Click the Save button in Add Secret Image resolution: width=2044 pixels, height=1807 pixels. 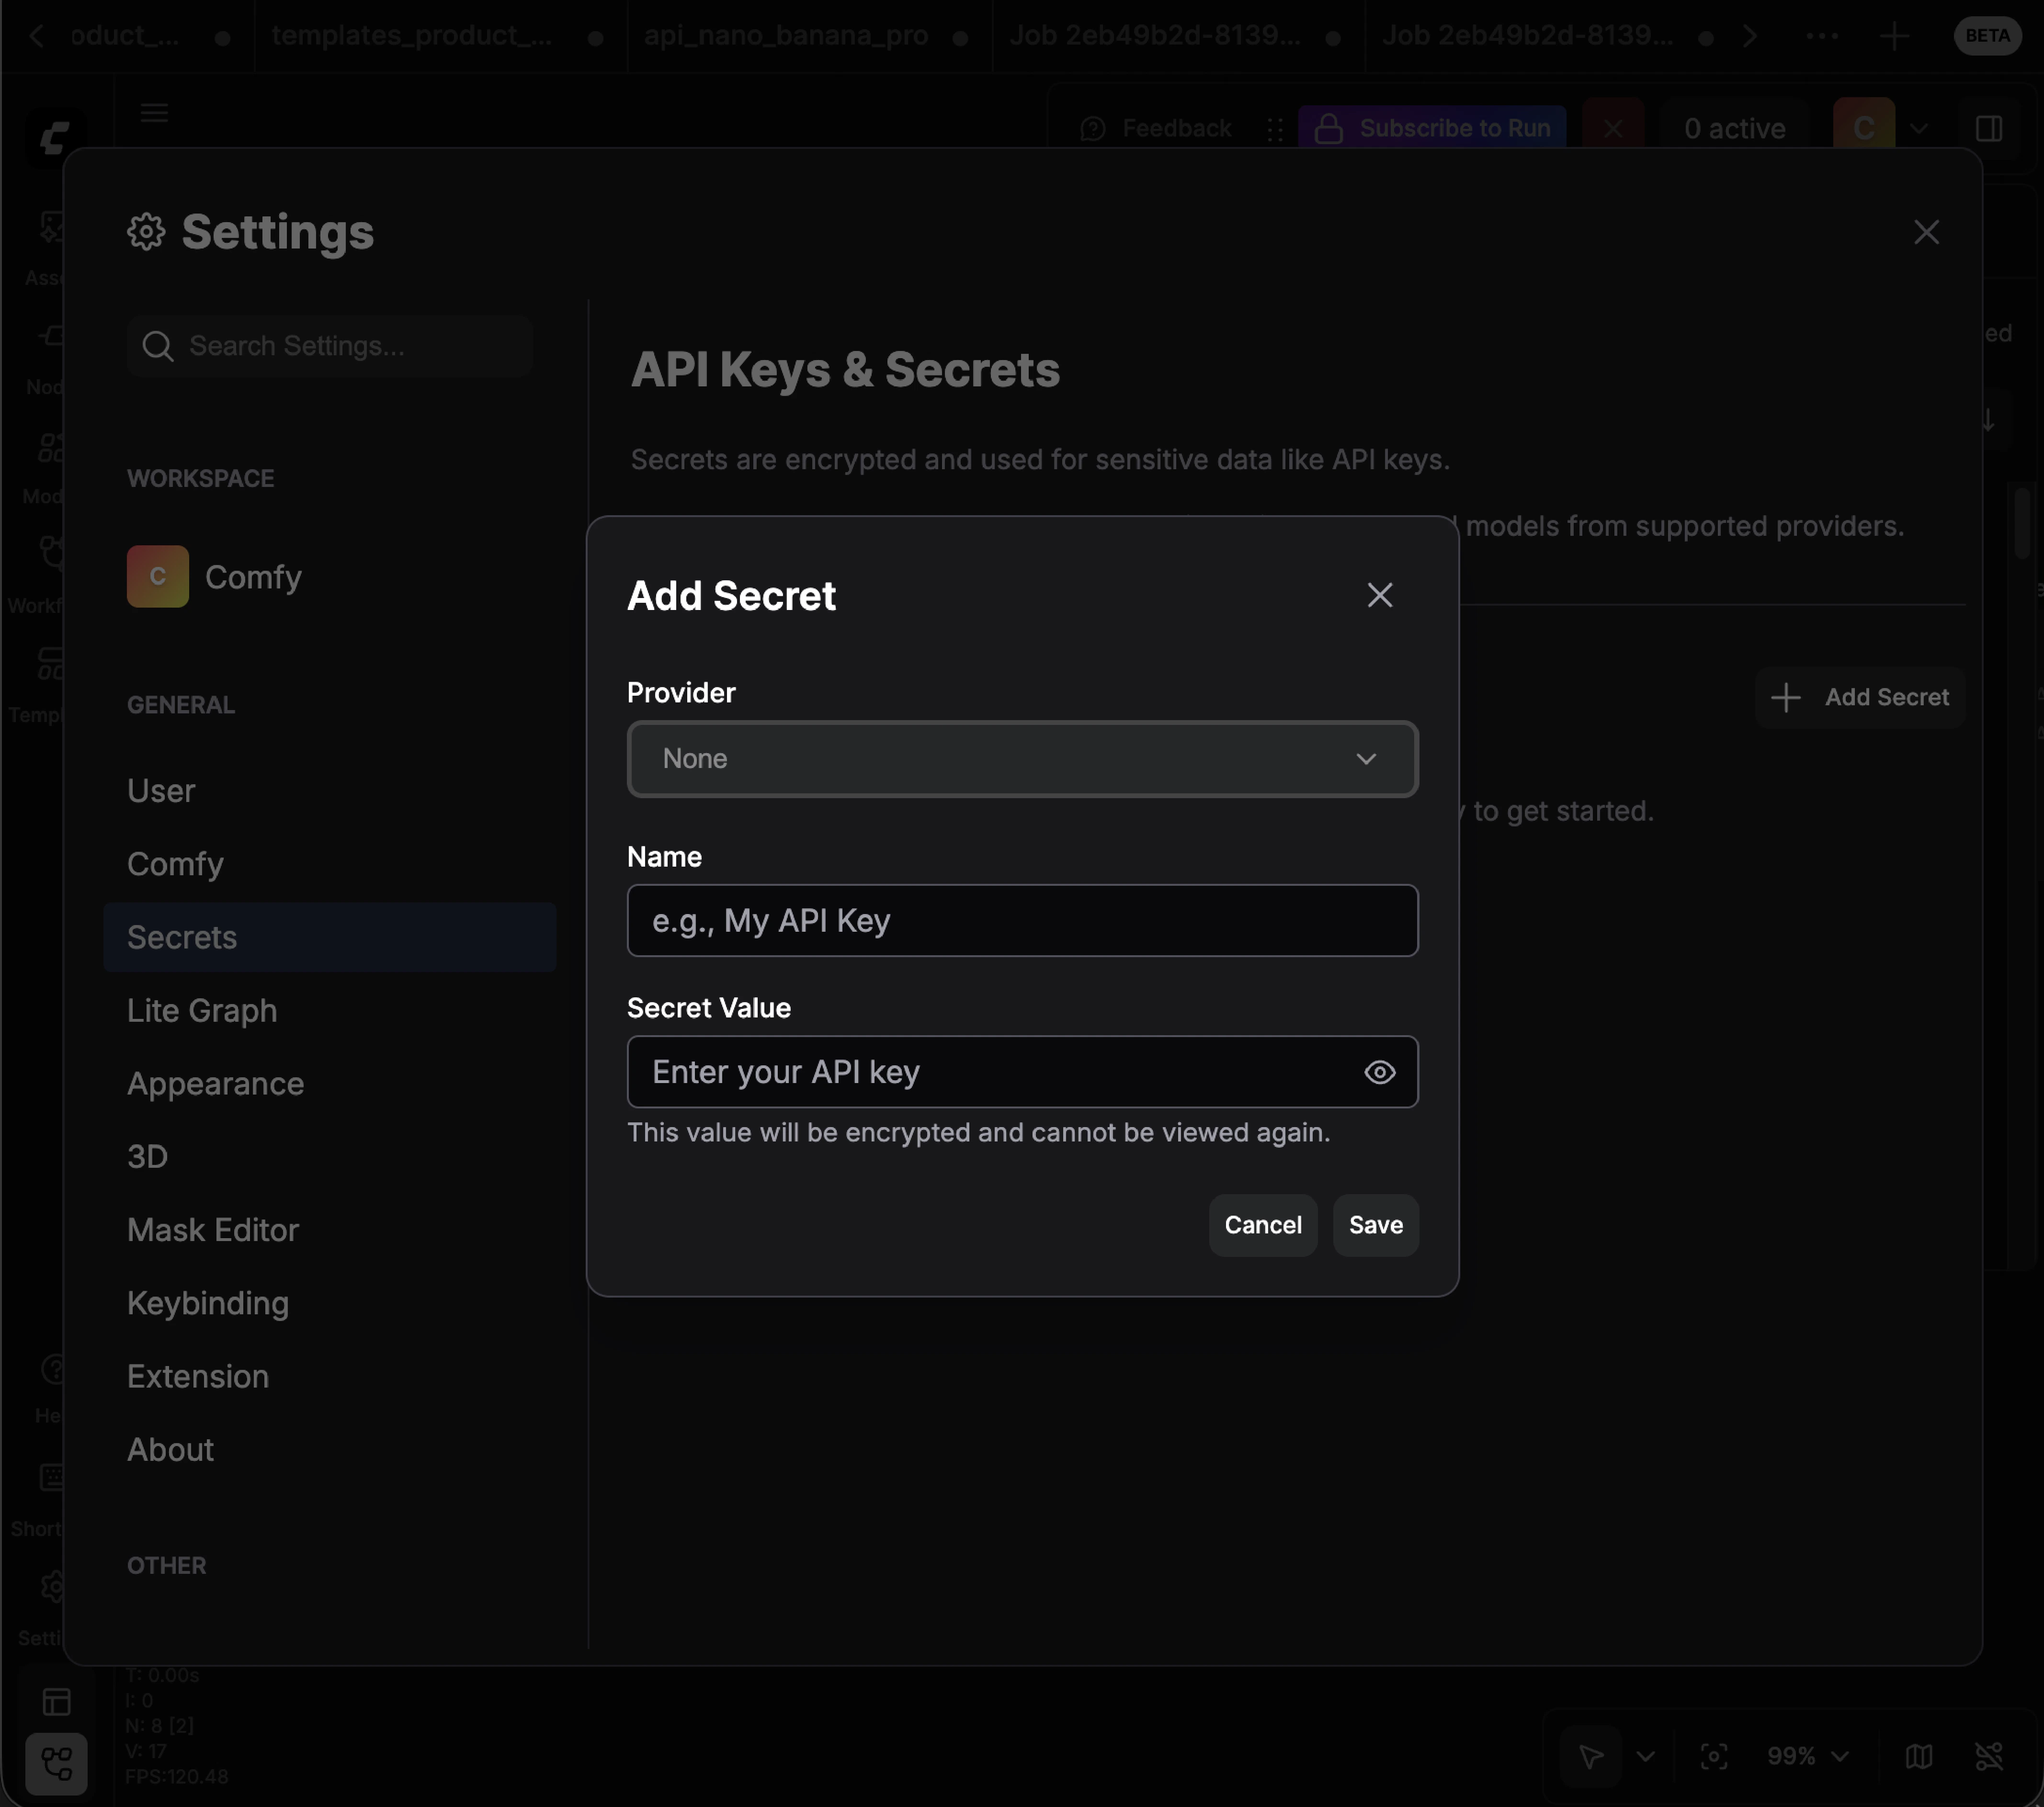click(x=1374, y=1225)
